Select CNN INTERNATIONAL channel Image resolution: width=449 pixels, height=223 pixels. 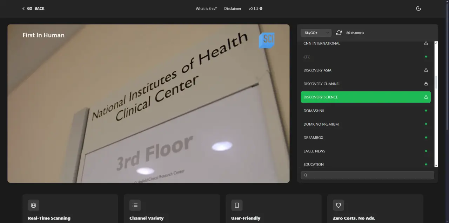(x=366, y=43)
